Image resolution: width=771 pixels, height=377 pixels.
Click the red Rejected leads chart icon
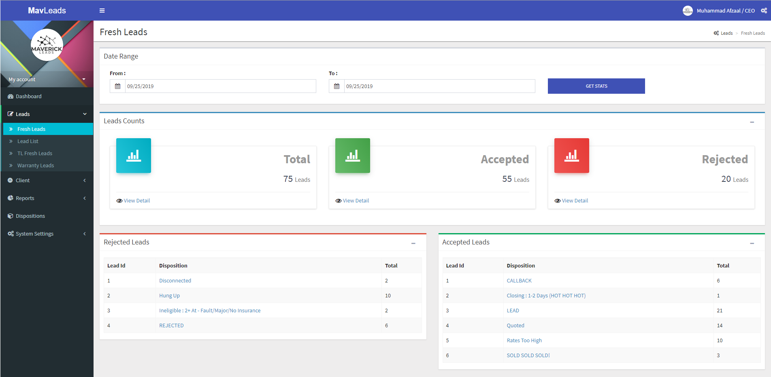pos(571,156)
